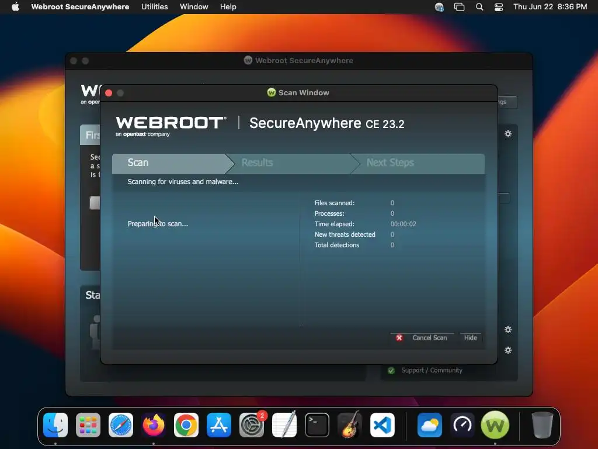Click the main Webroot SecureAnywhere window title

click(304, 61)
